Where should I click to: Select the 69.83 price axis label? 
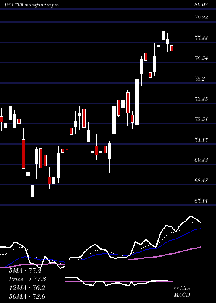coord(201,160)
